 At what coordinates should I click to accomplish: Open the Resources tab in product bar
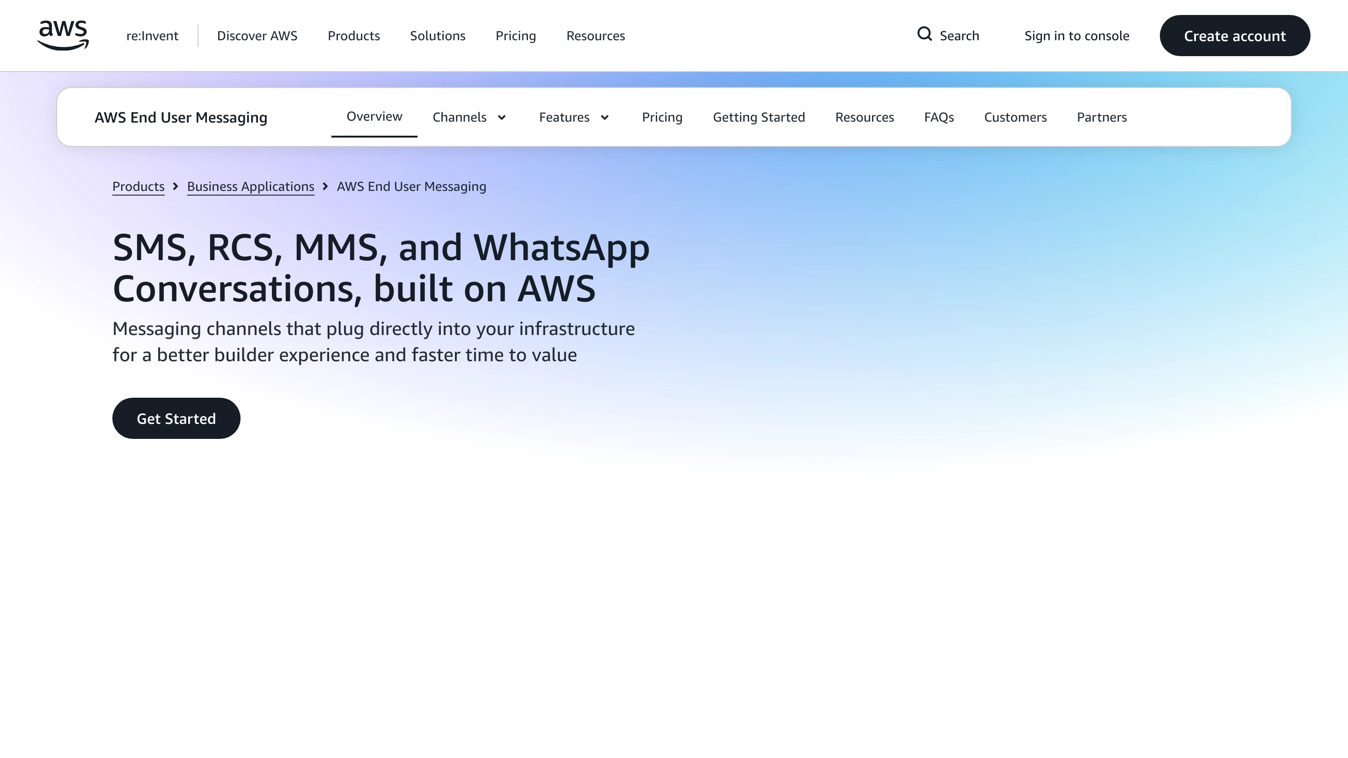click(x=864, y=117)
